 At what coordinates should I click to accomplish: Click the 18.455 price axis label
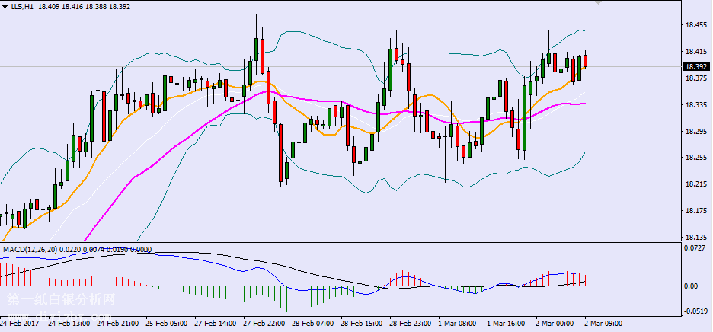coord(695,25)
